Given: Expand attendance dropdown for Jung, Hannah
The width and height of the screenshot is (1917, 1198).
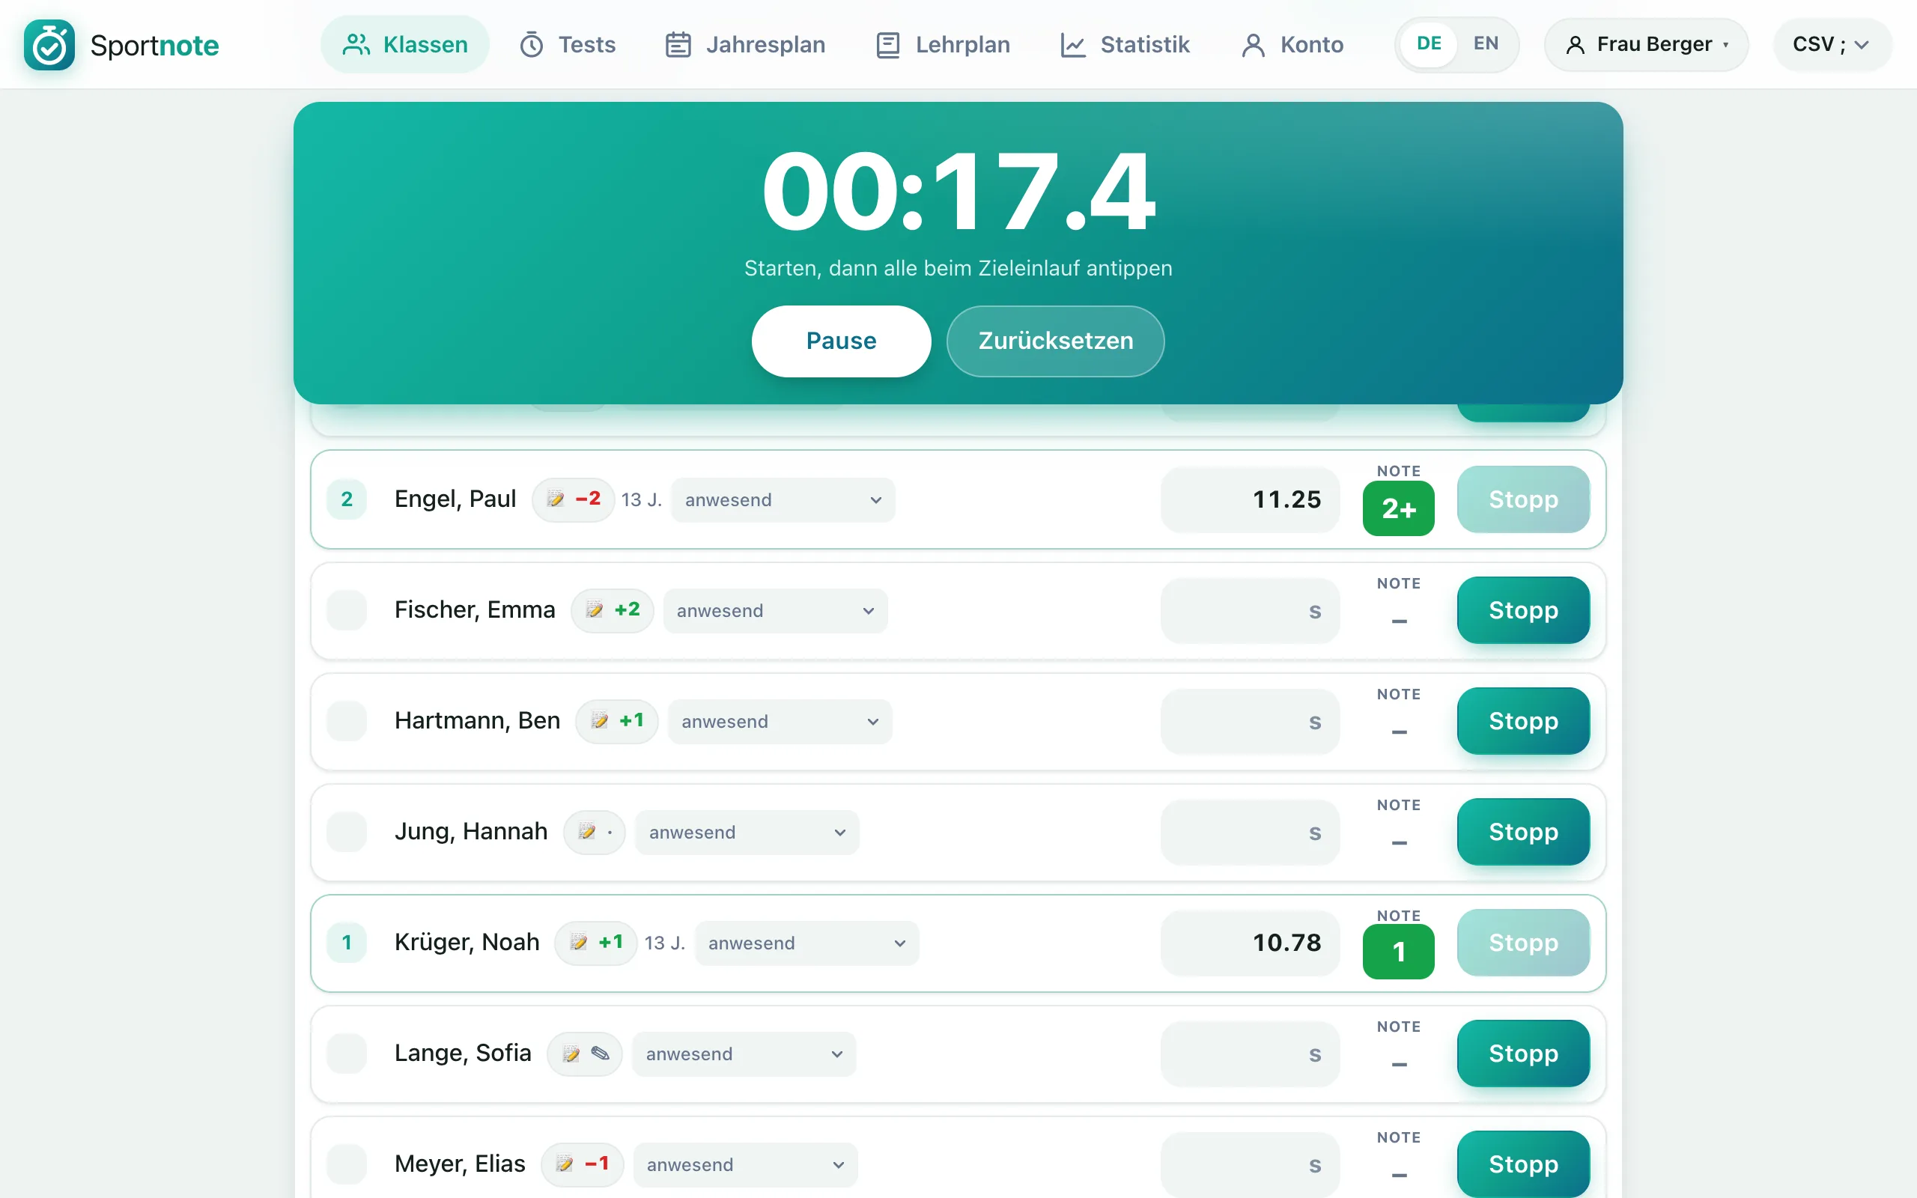Looking at the screenshot, I should [x=747, y=833].
